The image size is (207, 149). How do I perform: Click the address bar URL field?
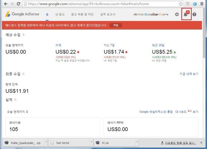[x=103, y=4]
